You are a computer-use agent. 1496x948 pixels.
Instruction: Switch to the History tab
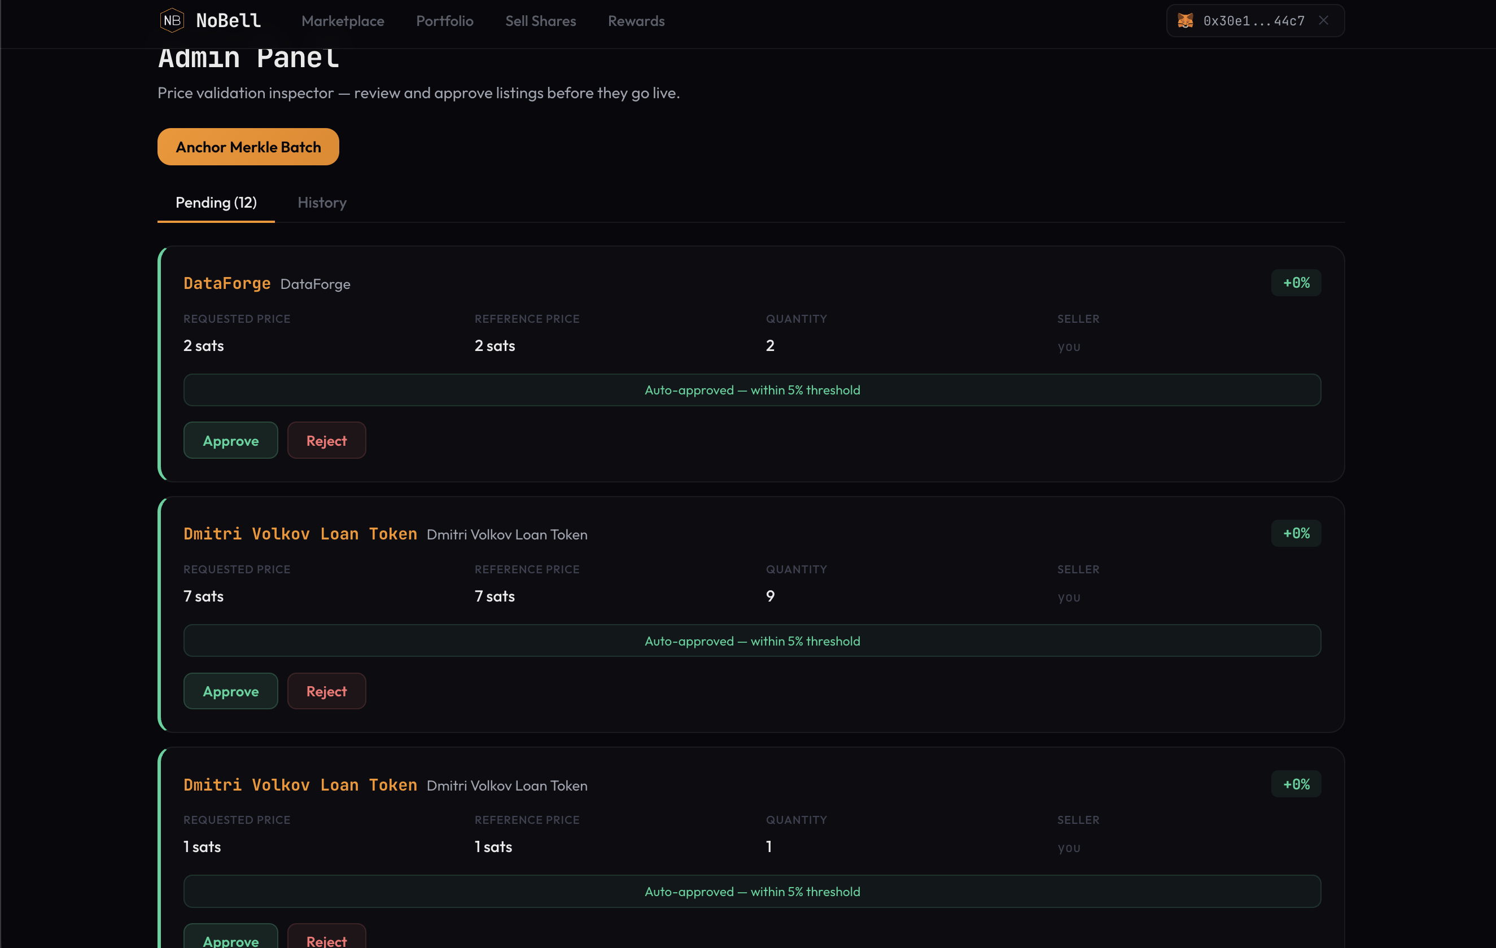pyautogui.click(x=321, y=203)
